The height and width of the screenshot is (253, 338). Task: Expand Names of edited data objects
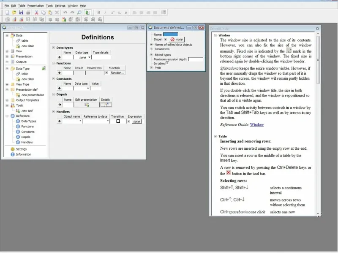click(151, 45)
